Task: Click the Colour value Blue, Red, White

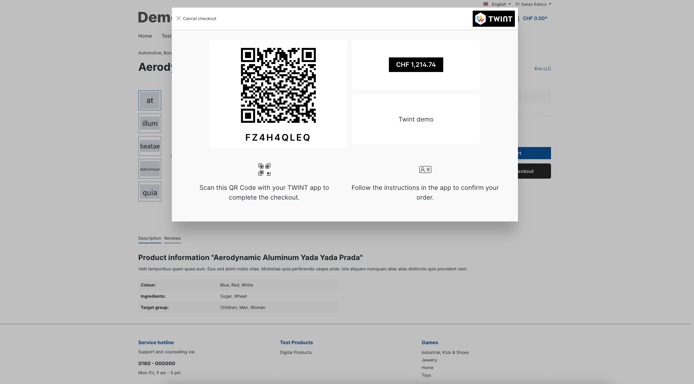Action: coord(236,285)
